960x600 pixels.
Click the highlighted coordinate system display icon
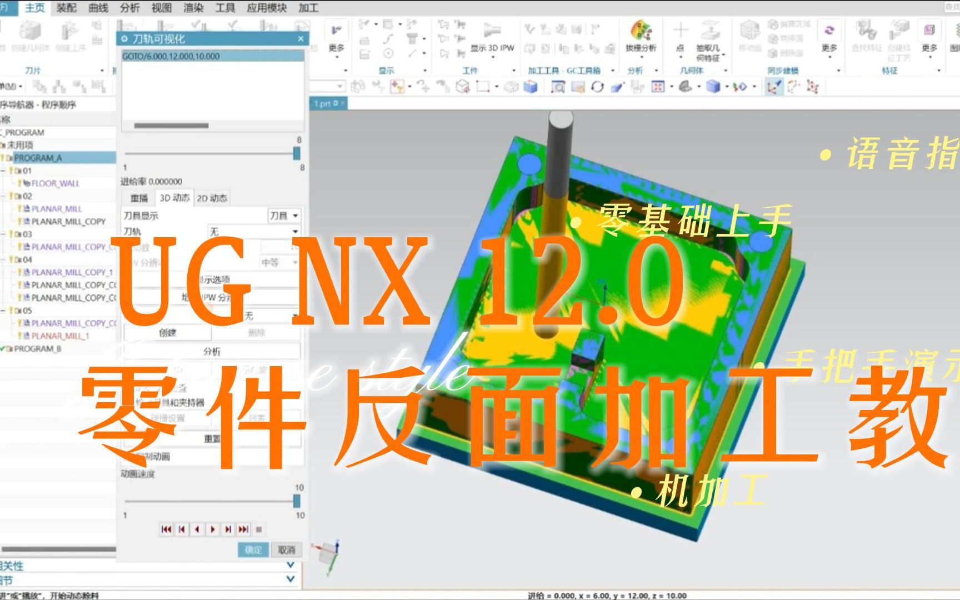(773, 87)
